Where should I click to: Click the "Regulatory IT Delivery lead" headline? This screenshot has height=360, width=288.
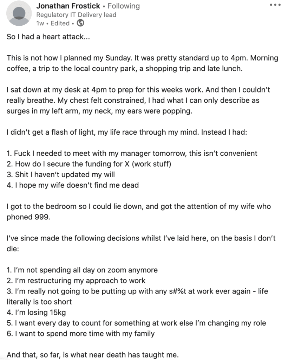[x=76, y=15]
